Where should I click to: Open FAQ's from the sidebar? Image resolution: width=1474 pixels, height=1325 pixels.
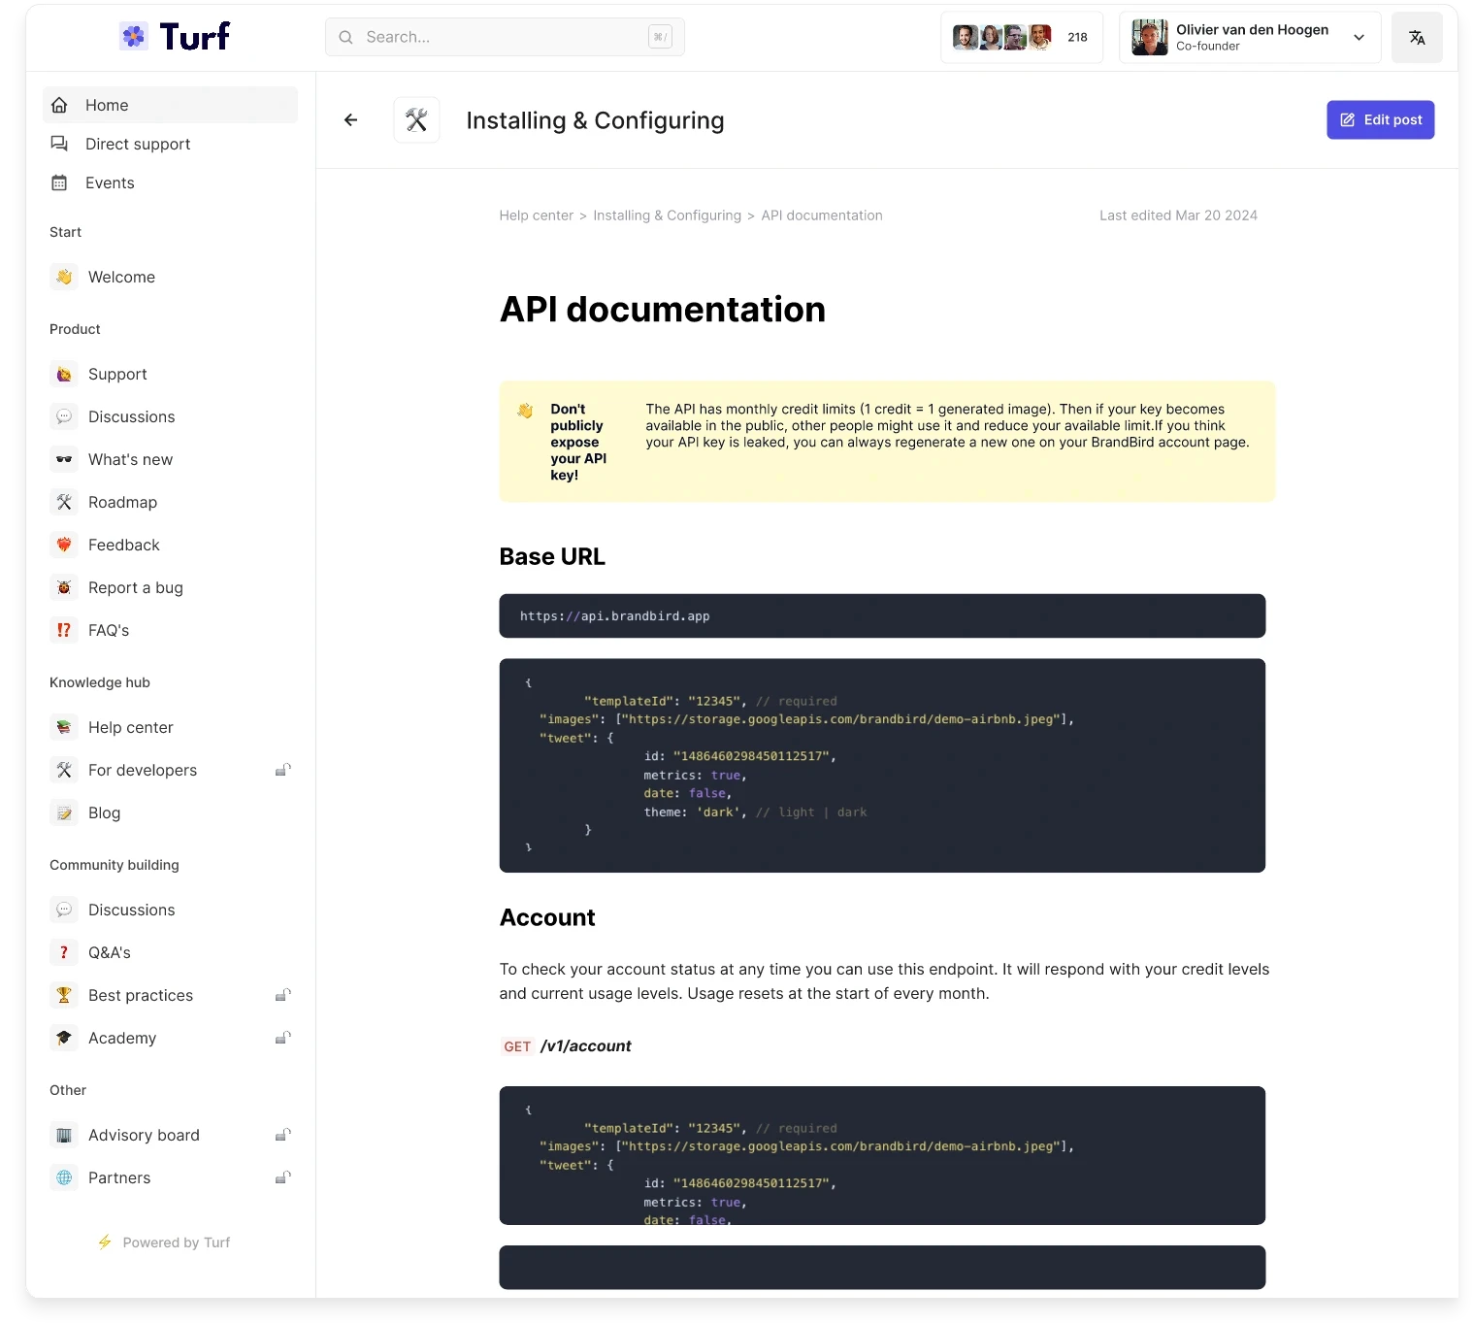pyautogui.click(x=108, y=630)
